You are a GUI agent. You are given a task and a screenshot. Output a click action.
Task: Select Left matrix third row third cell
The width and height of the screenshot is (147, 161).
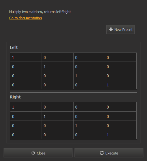click(x=89, y=76)
